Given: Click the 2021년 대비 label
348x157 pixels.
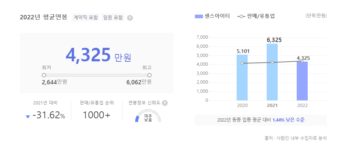Looking at the screenshot, I should coord(45,103).
